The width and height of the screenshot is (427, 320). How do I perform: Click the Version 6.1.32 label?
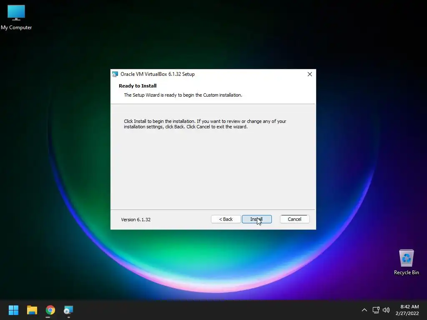pyautogui.click(x=136, y=220)
